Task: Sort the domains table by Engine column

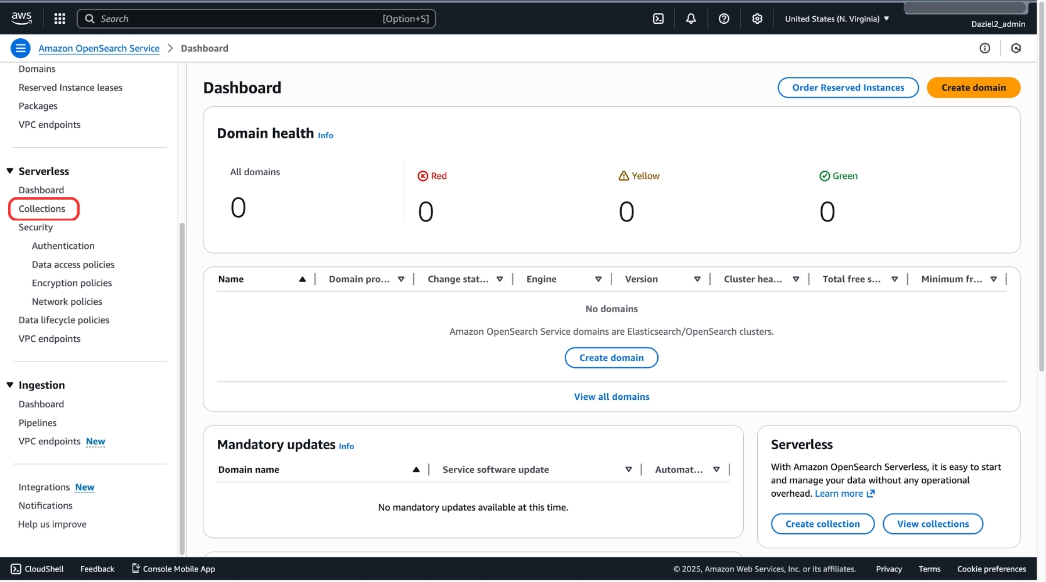Action: point(598,279)
